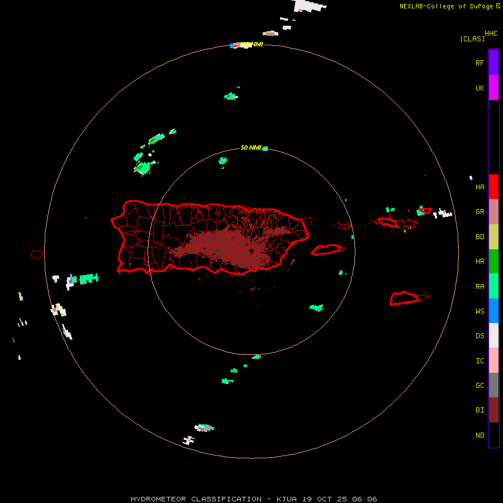Select the GC gray legend swatch
This screenshot has height=503, width=503.
(x=493, y=385)
